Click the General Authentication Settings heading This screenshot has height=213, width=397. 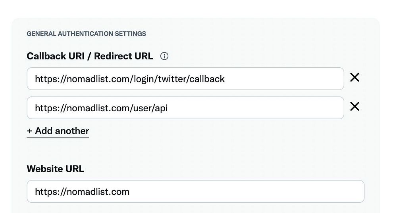86,34
